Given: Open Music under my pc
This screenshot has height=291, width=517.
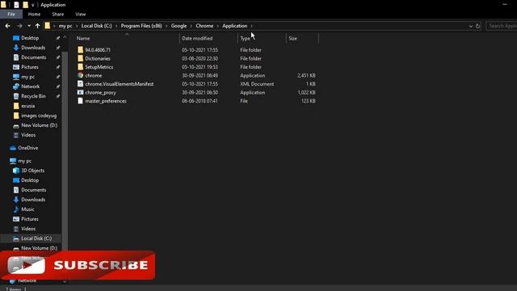Looking at the screenshot, I should point(27,209).
